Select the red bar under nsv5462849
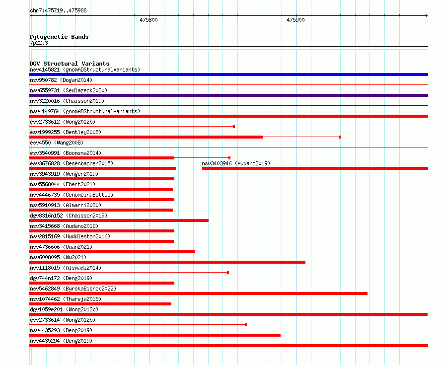 pyautogui.click(x=199, y=293)
